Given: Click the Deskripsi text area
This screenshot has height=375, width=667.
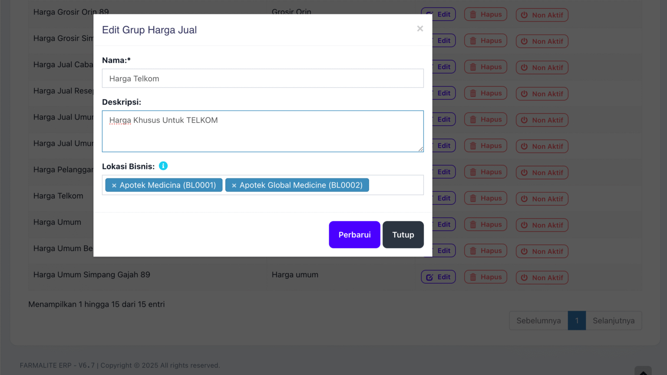Looking at the screenshot, I should point(263,131).
